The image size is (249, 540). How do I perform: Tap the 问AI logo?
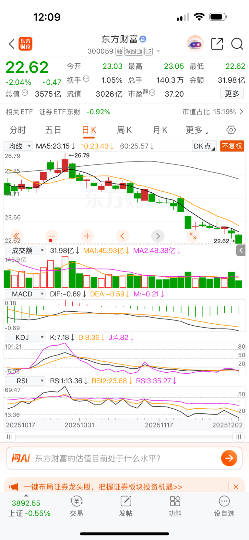(x=21, y=458)
